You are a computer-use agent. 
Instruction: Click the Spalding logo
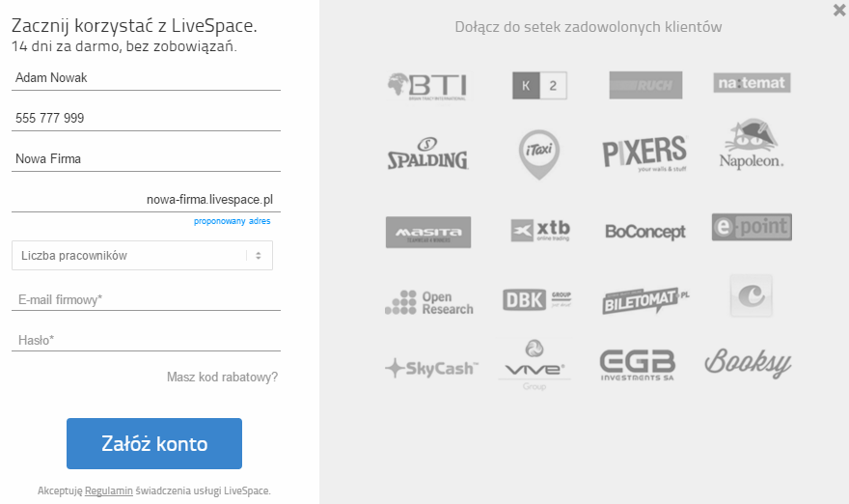(427, 154)
